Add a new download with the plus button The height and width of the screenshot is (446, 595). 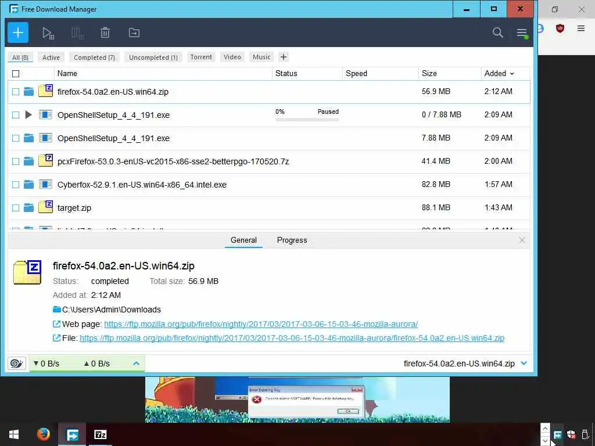coord(18,33)
